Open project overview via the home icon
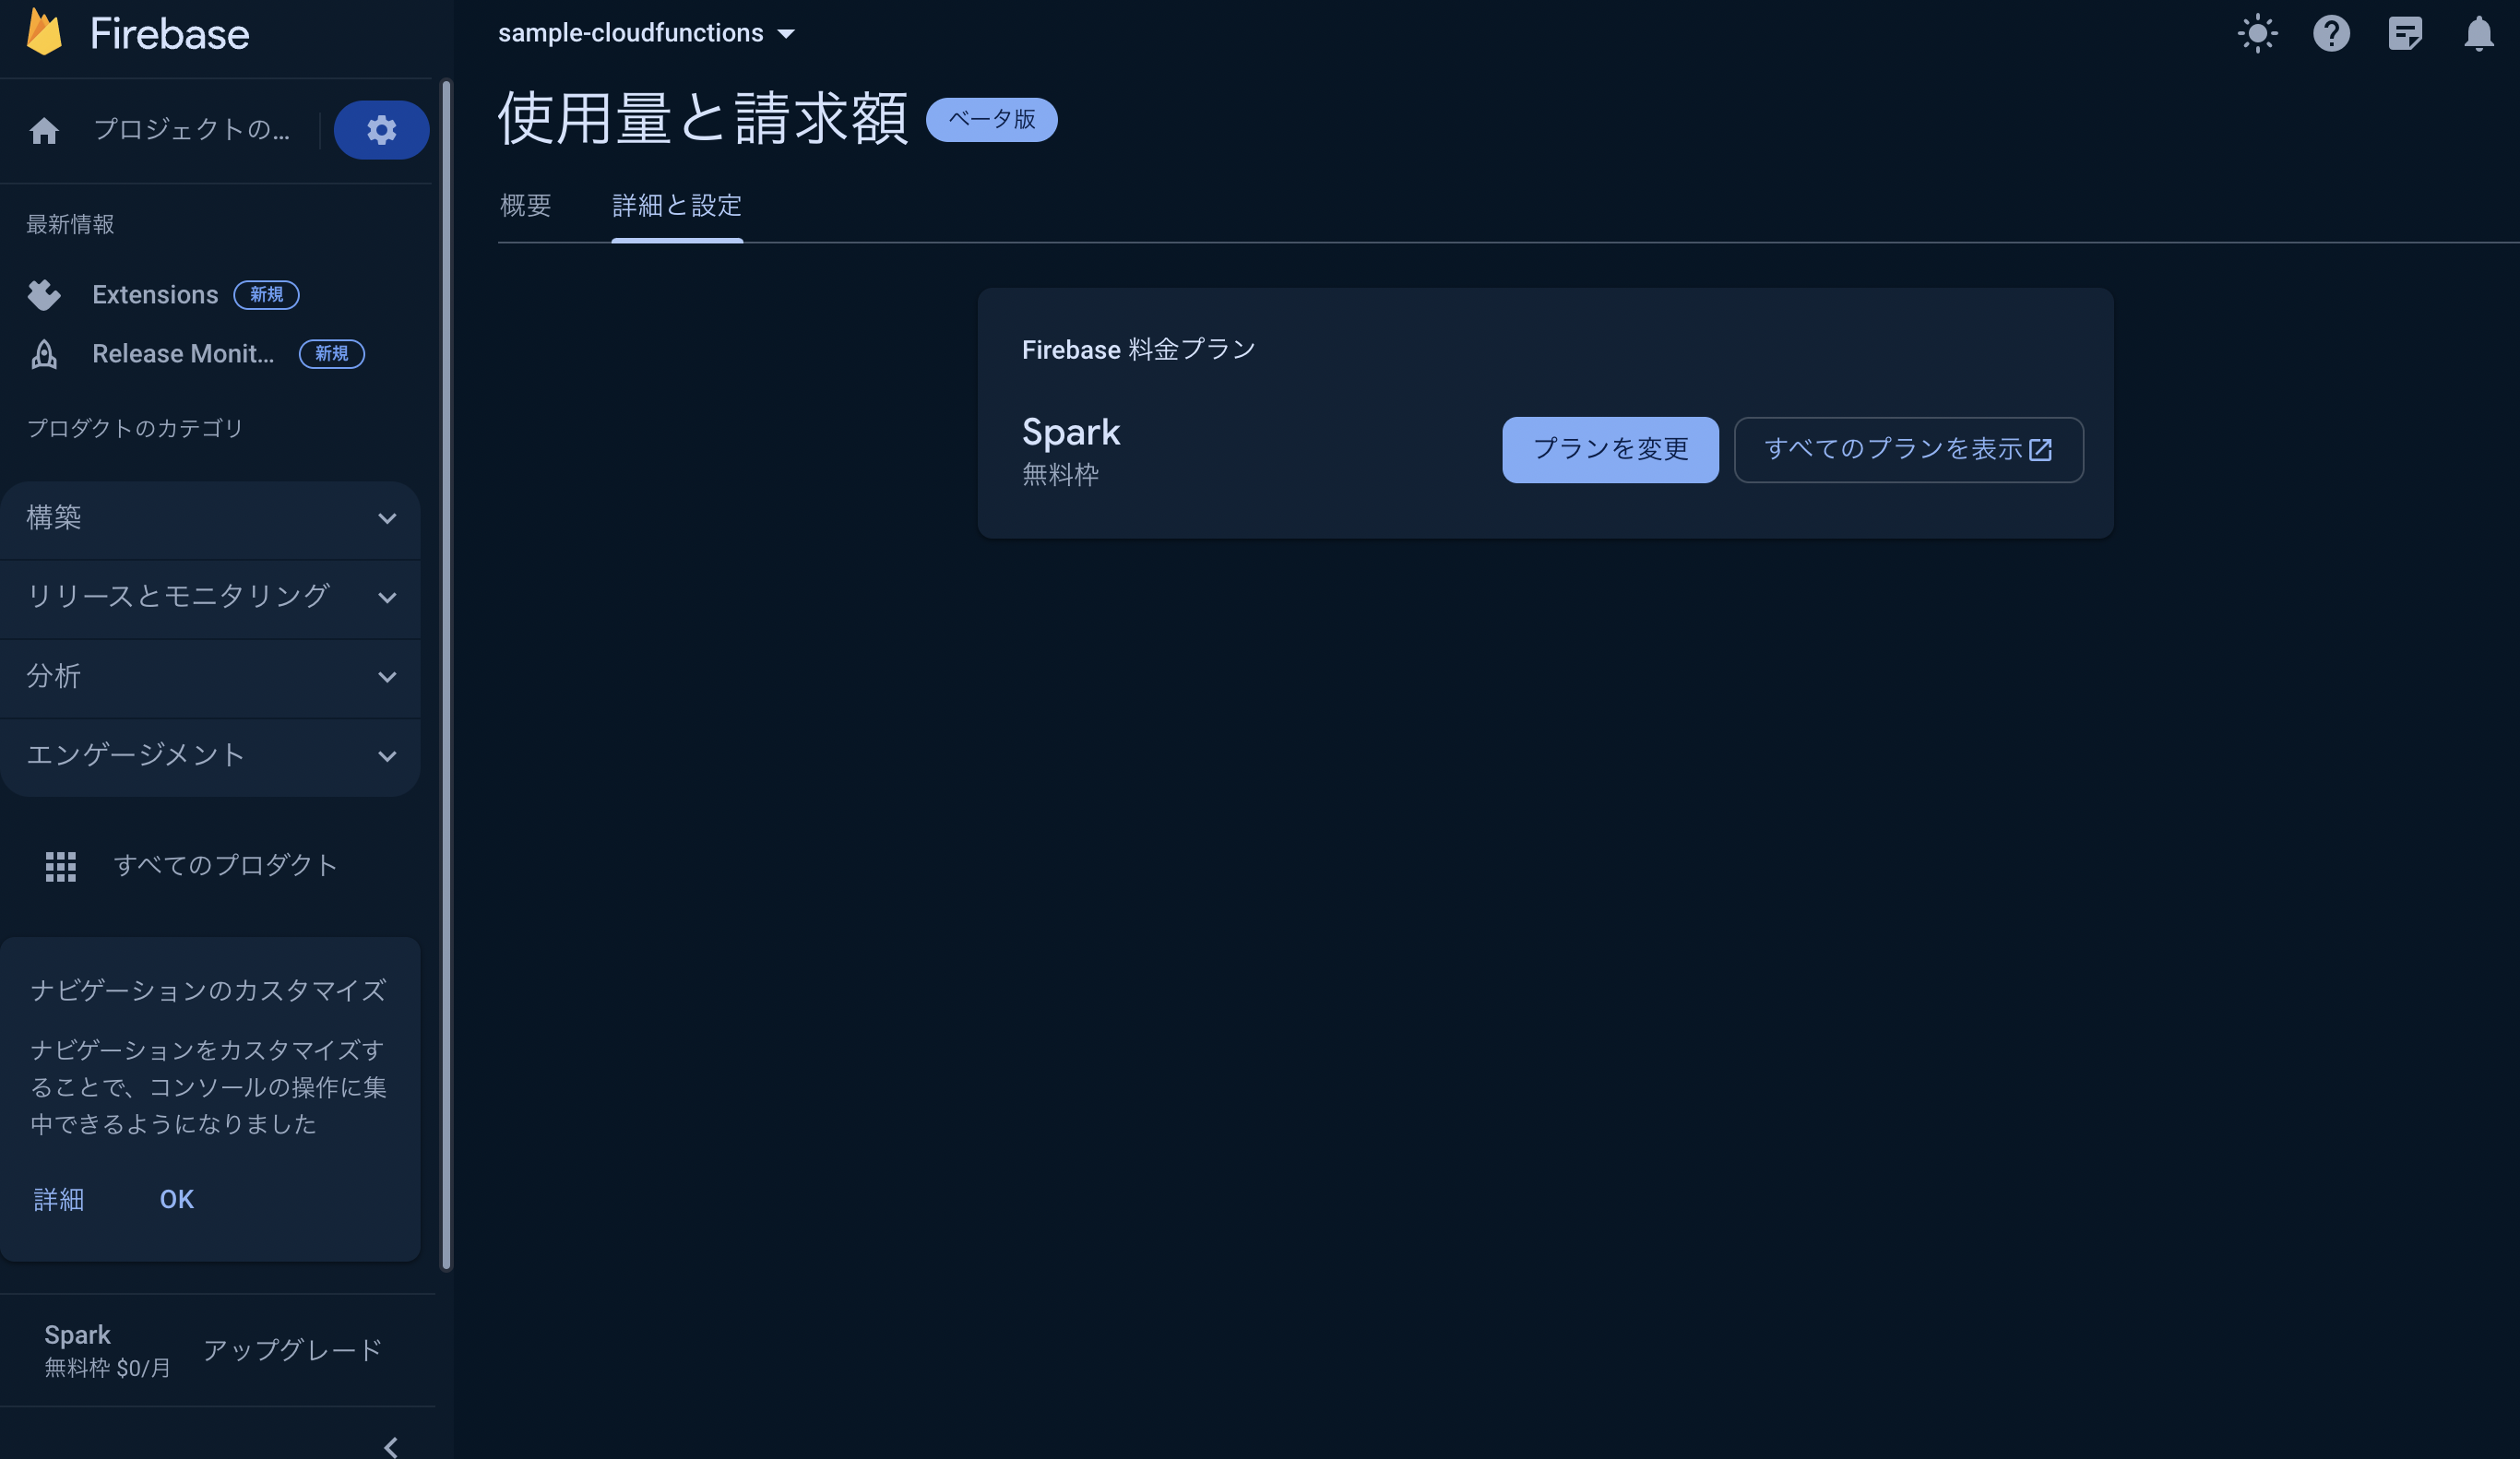This screenshot has height=1459, width=2520. click(44, 129)
